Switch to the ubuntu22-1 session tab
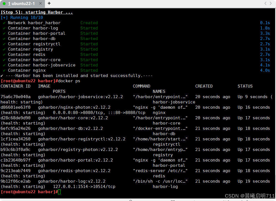 21,4
